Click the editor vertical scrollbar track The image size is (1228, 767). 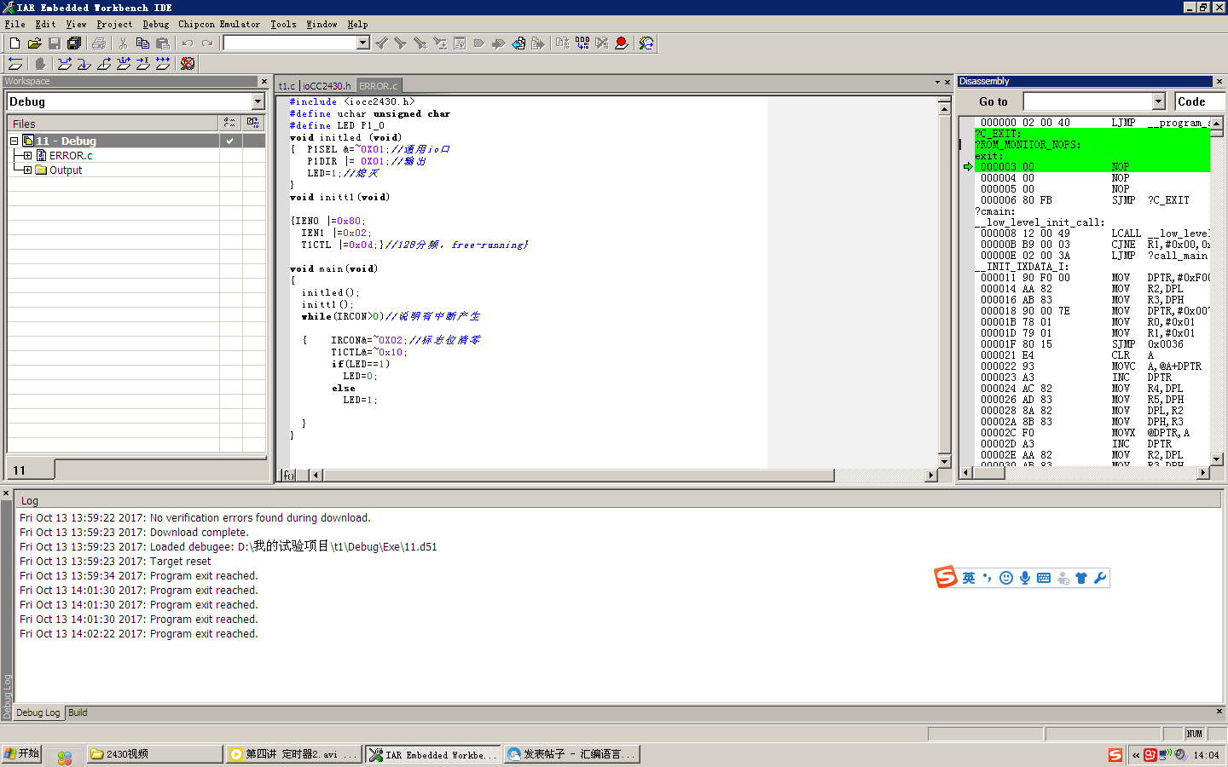tap(944, 285)
